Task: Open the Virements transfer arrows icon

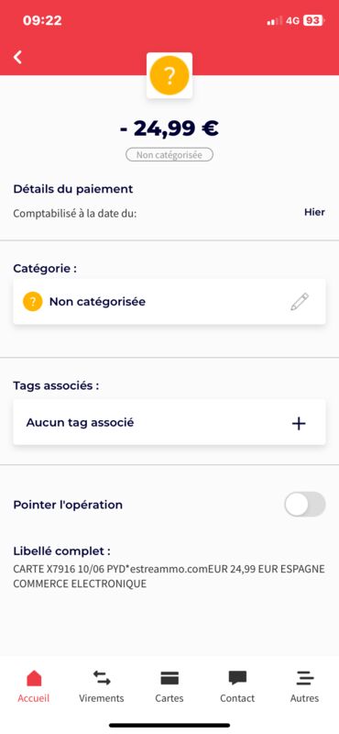Action: pyautogui.click(x=102, y=677)
